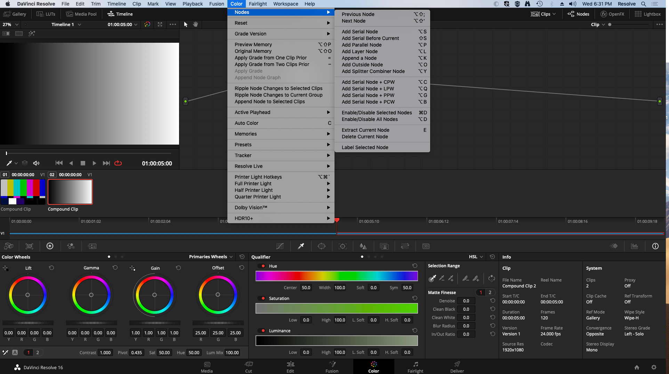The height and width of the screenshot is (374, 669).
Task: Select the color bars clip thumbnail 01
Action: tap(23, 192)
